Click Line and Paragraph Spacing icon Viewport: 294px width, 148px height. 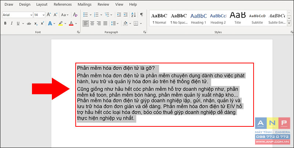(113, 23)
